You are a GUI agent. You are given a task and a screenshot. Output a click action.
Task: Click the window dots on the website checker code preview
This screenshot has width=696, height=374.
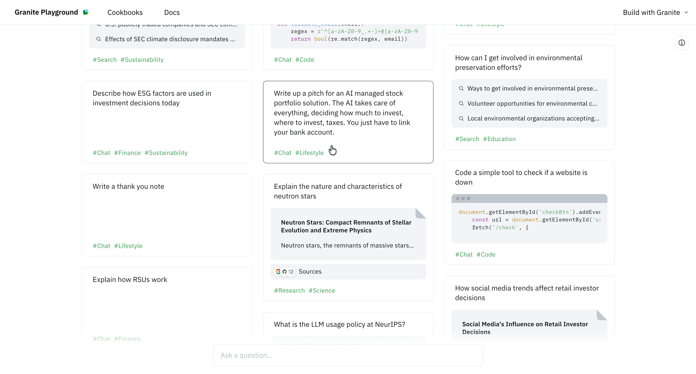463,198
